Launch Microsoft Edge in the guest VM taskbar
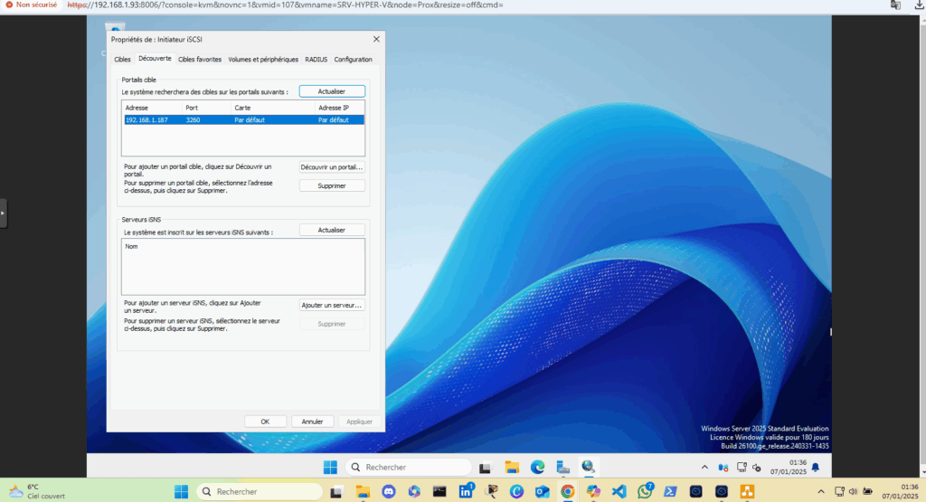This screenshot has height=502, width=926. tap(537, 467)
